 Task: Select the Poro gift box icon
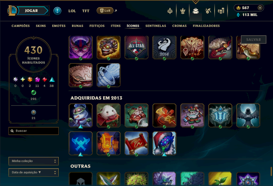(109, 115)
